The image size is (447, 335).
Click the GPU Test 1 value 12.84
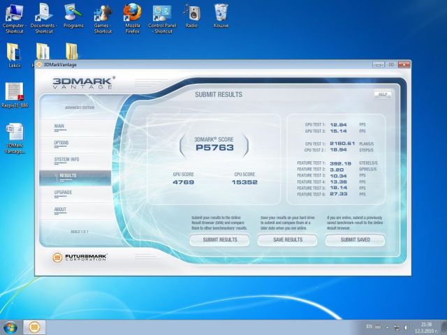(338, 125)
